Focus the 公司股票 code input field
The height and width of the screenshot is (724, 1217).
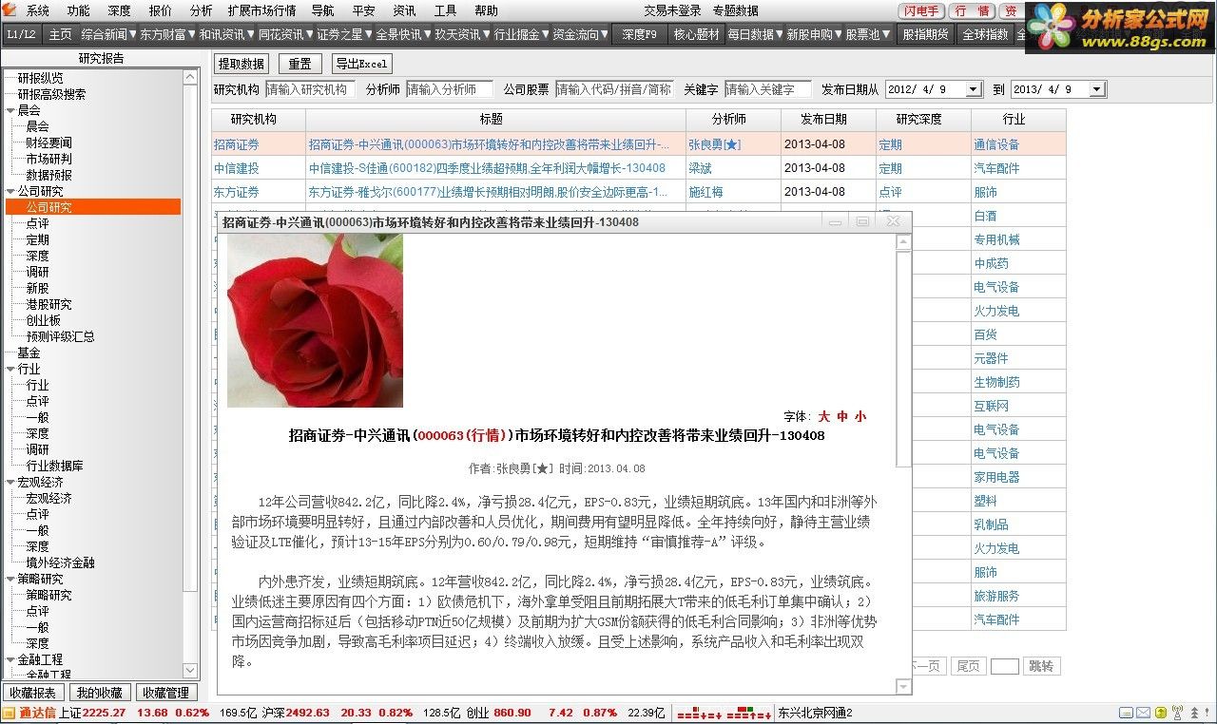614,89
